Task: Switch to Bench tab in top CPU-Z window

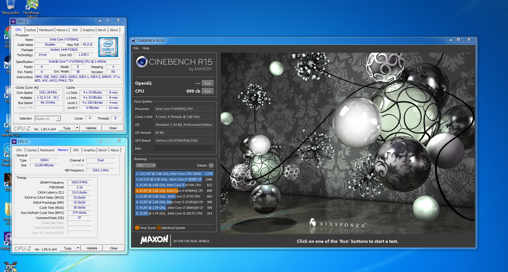Action: pos(102,30)
